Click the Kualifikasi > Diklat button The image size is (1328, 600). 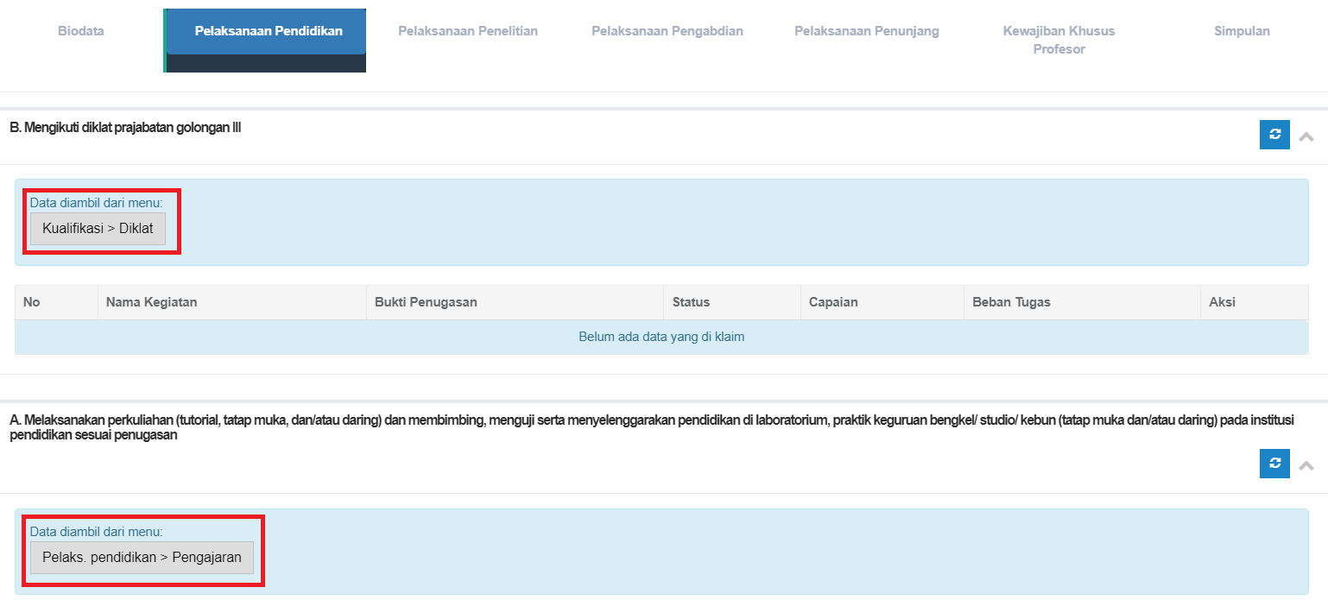click(98, 229)
